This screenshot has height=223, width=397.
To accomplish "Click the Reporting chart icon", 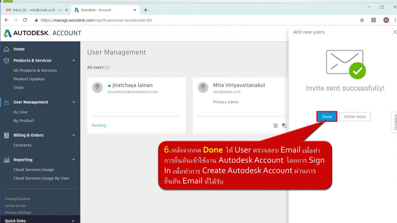I will (x=6, y=160).
